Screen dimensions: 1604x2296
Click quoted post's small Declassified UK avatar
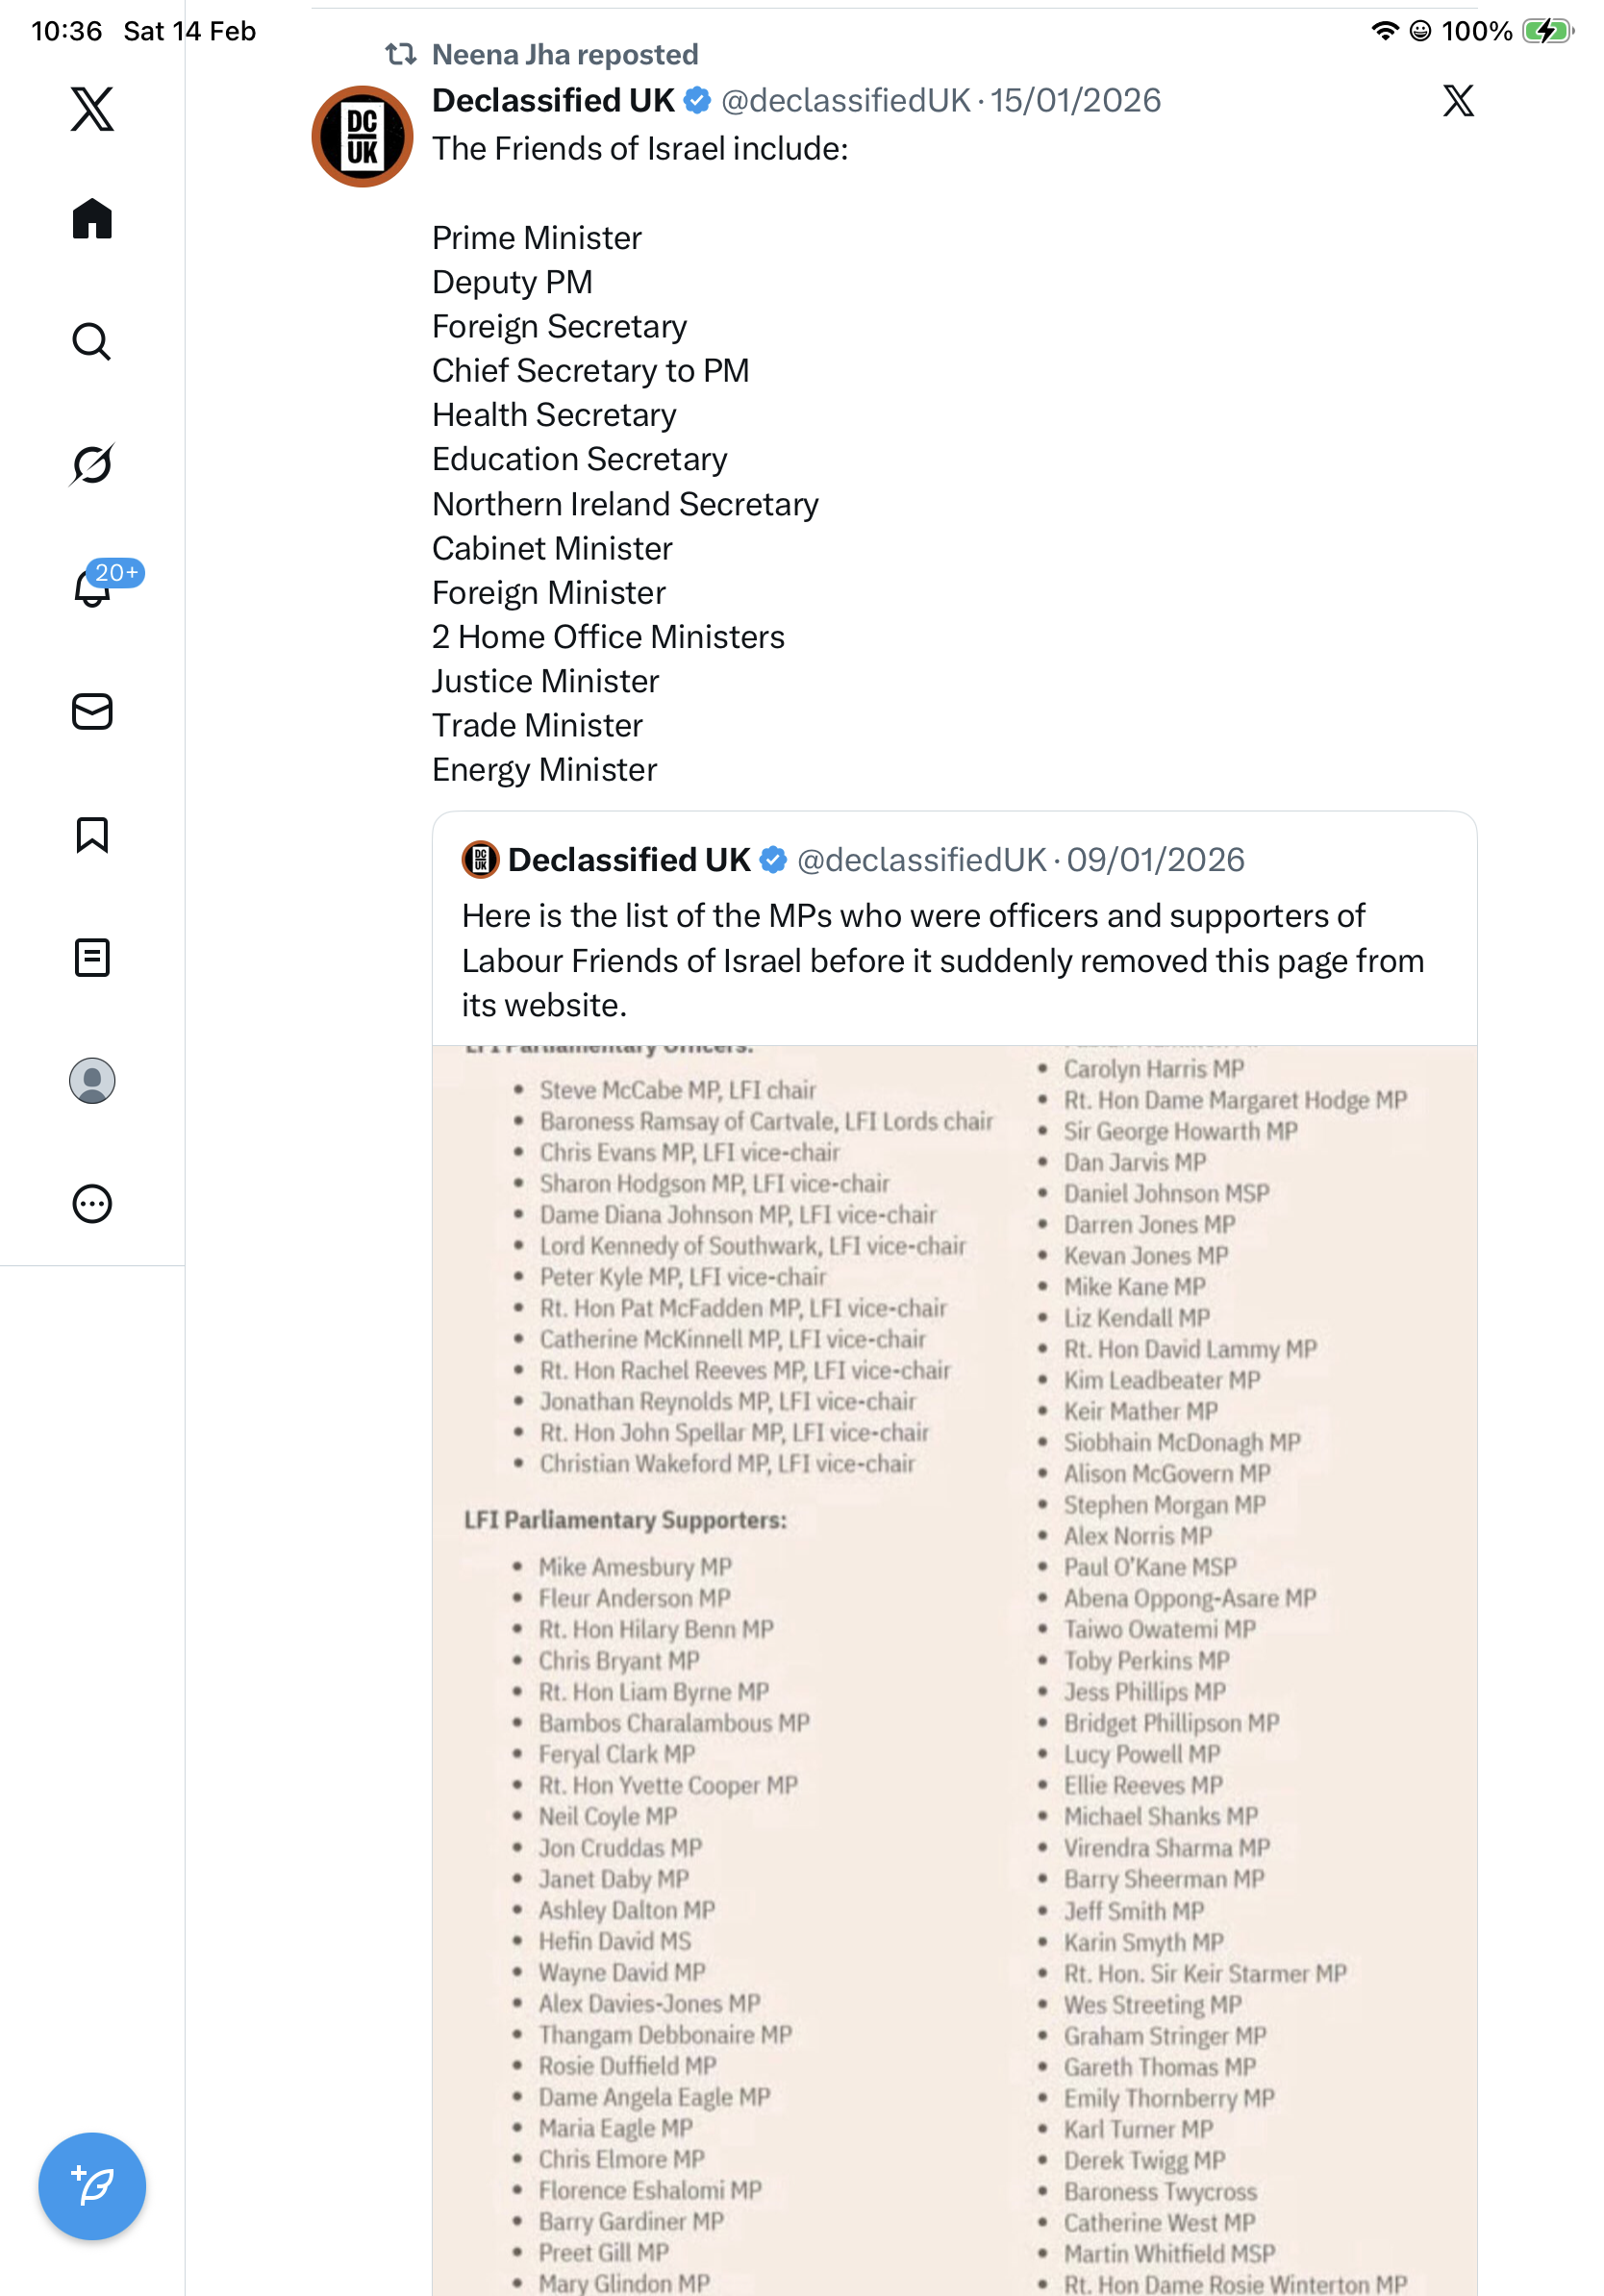[480, 860]
